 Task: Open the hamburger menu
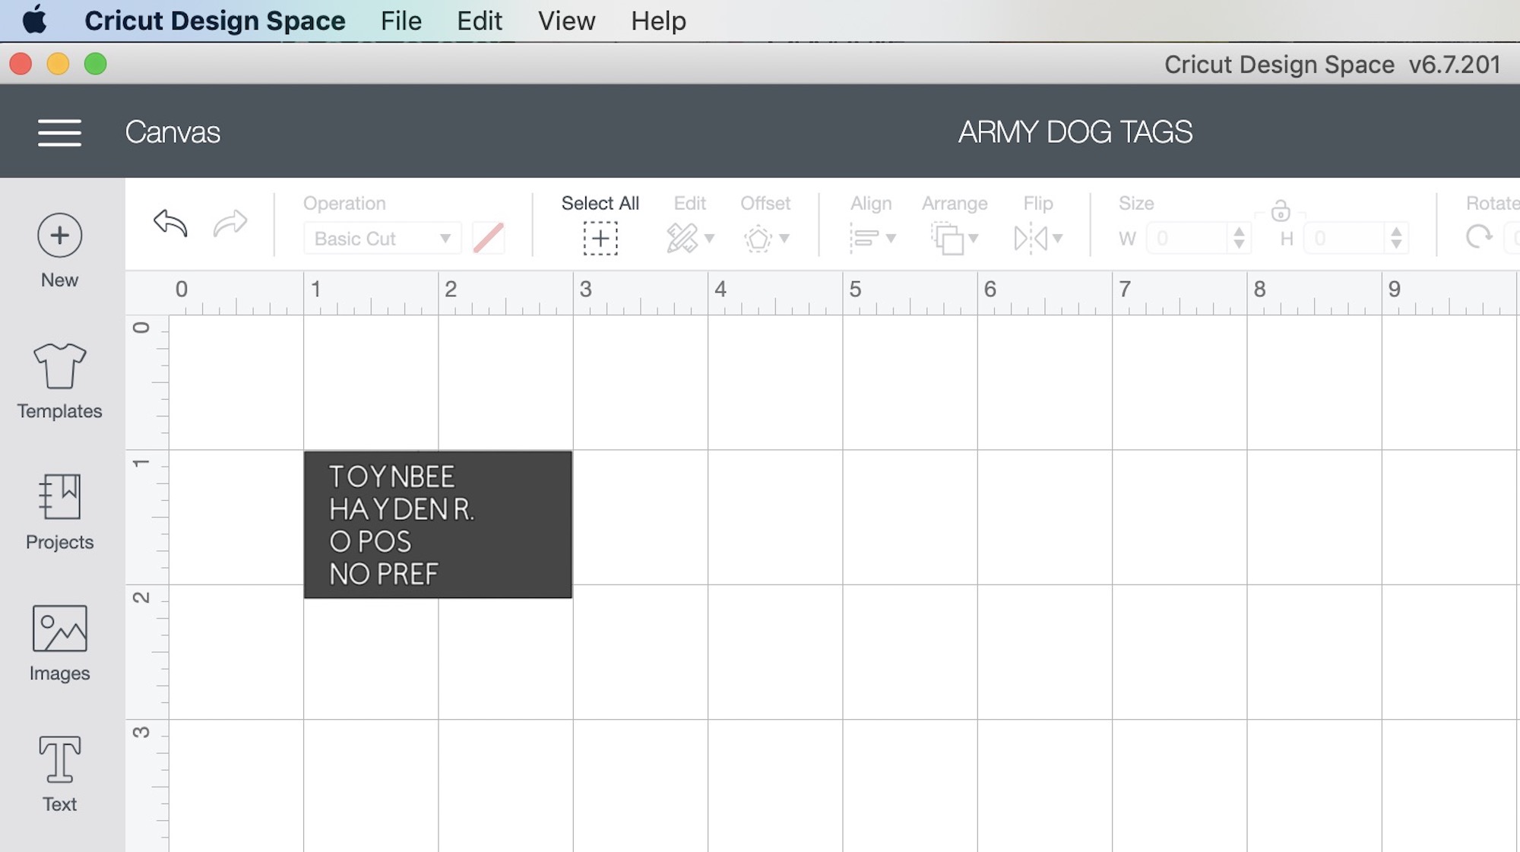(59, 132)
